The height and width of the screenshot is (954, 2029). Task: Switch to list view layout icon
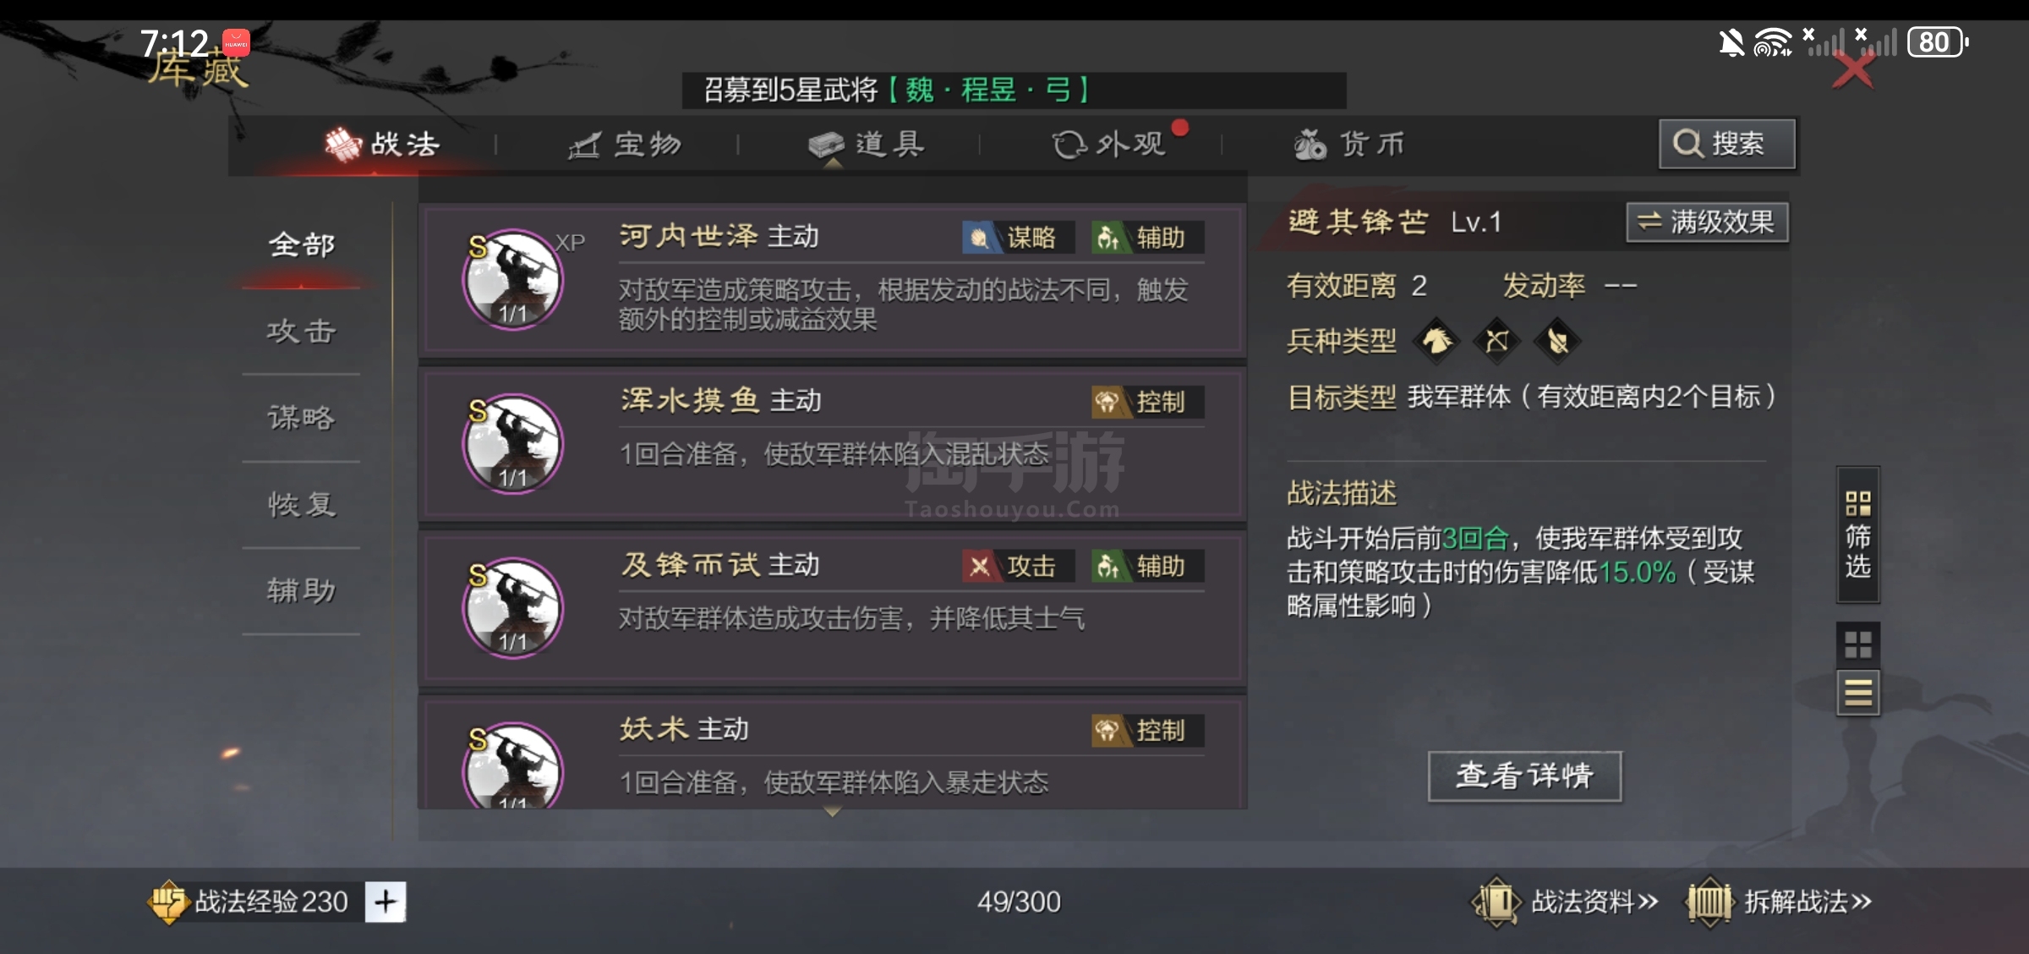pyautogui.click(x=1857, y=693)
